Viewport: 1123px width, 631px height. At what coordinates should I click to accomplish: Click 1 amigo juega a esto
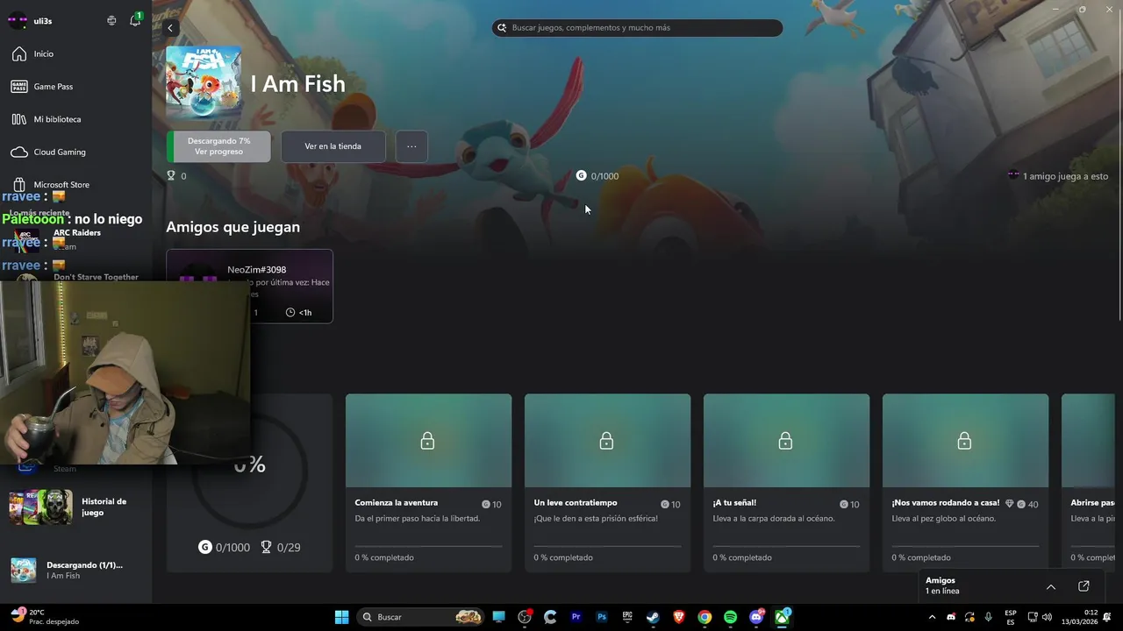point(1058,176)
